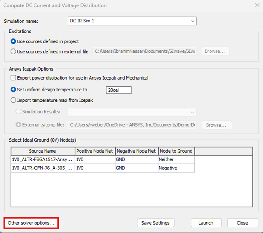The image size is (263, 233).
Task: Launch the DC IR simulation
Action: click(206, 223)
